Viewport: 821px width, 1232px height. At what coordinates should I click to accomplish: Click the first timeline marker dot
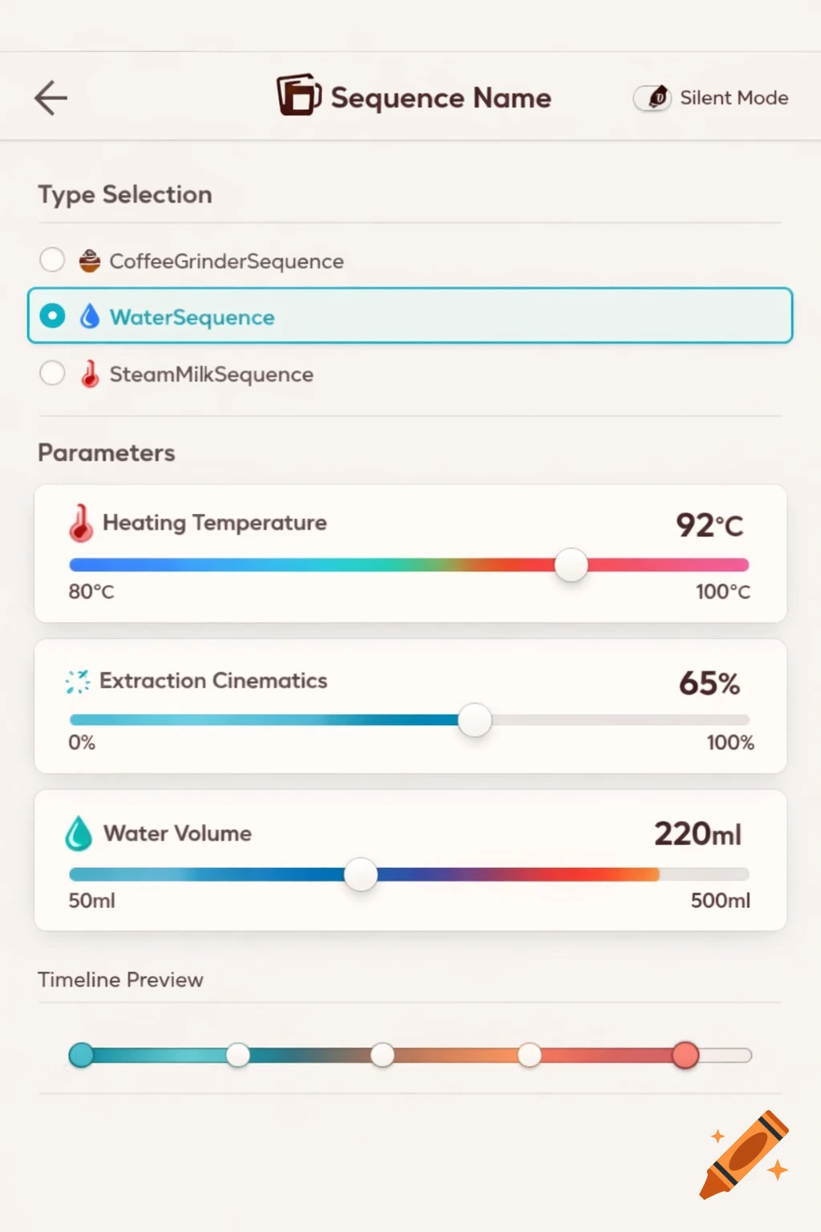coord(81,1055)
